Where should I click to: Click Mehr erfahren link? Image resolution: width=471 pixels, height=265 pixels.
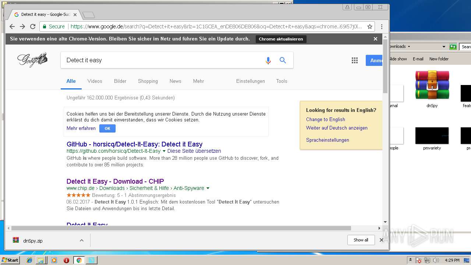(x=81, y=128)
